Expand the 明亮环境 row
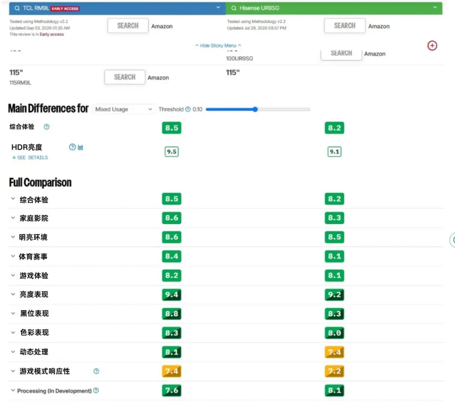The image size is (455, 406). point(13,237)
